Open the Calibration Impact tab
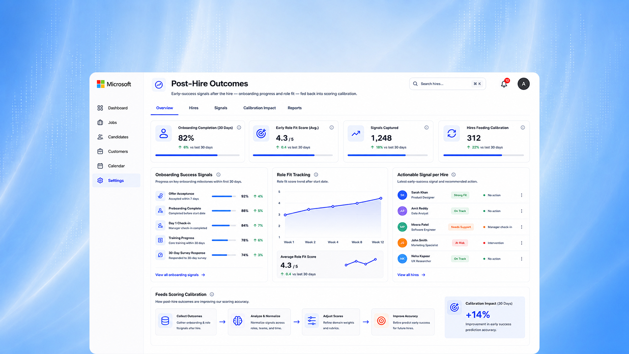This screenshot has height=354, width=629. [x=259, y=108]
